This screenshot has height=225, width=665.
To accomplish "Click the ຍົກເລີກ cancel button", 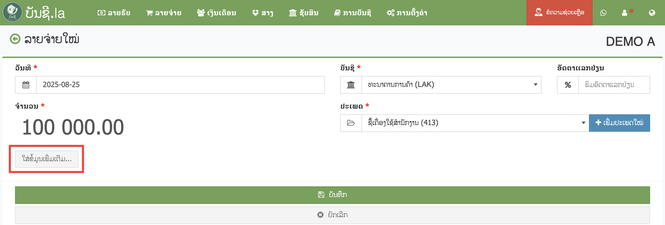I will pyautogui.click(x=332, y=215).
